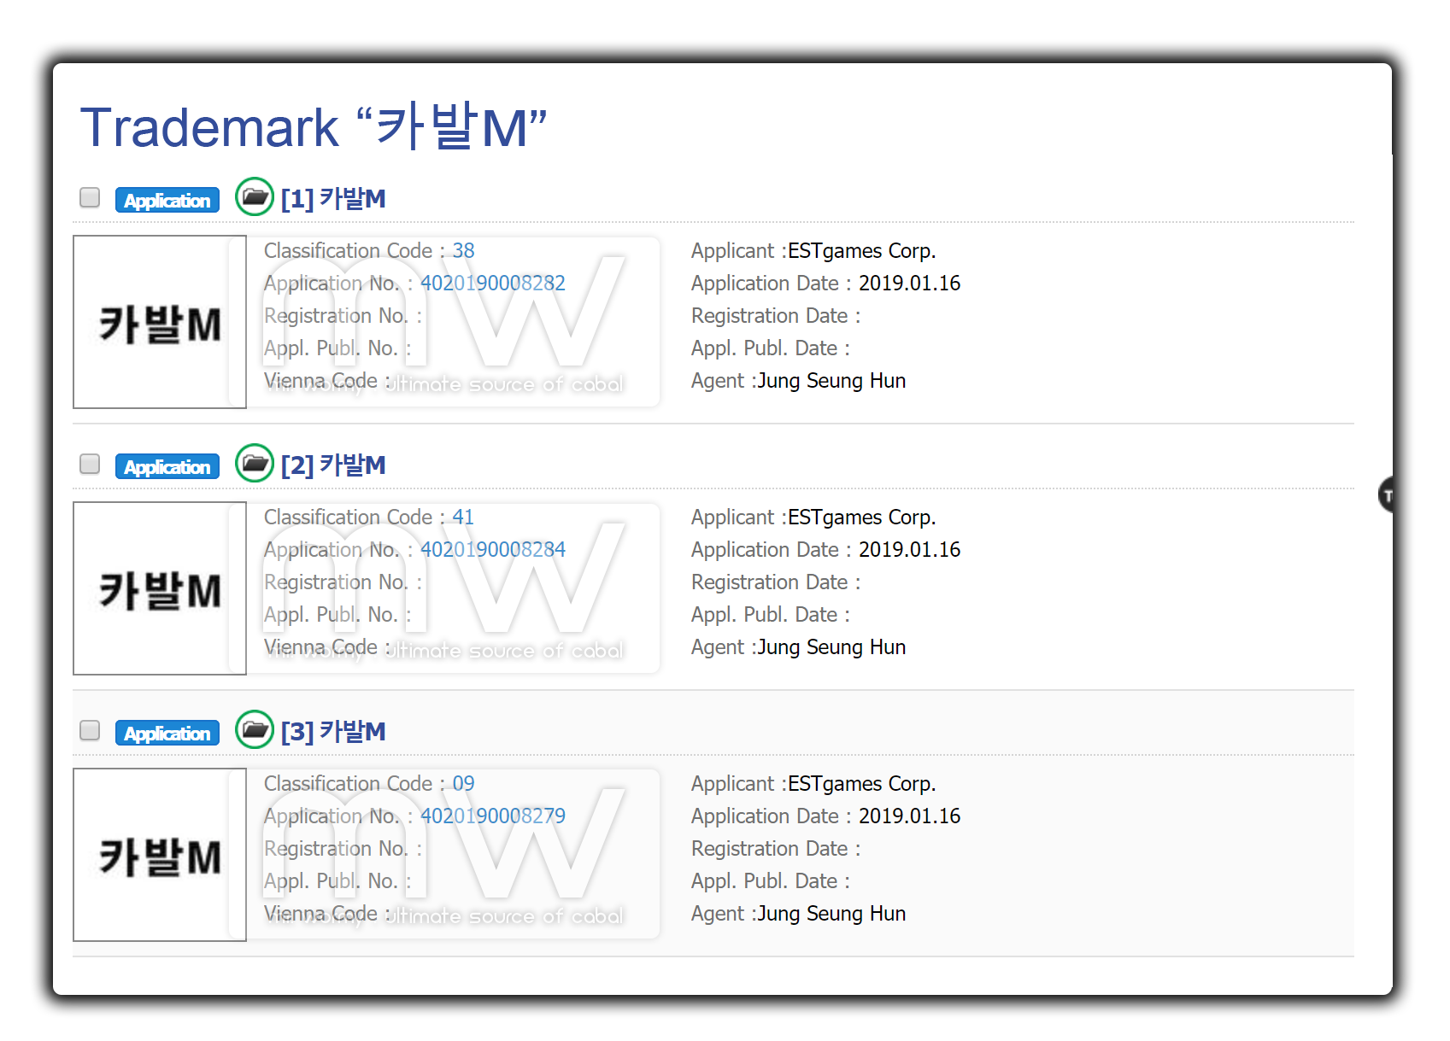Click Application status badge of result [2]
The image size is (1450, 1041).
(167, 466)
